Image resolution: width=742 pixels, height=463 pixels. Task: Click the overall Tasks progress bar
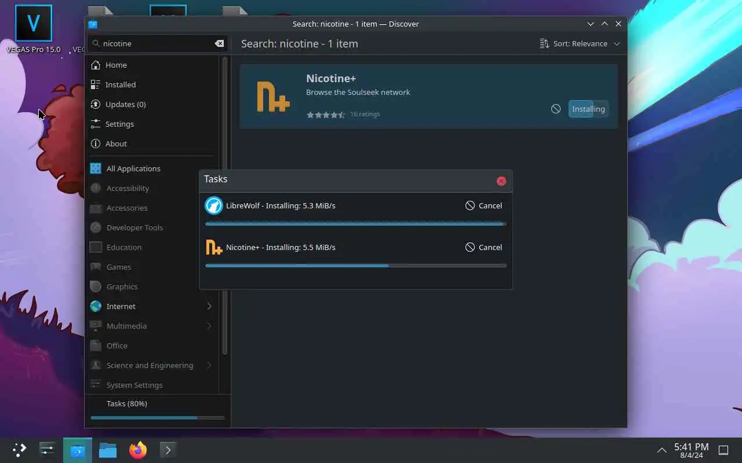158,417
